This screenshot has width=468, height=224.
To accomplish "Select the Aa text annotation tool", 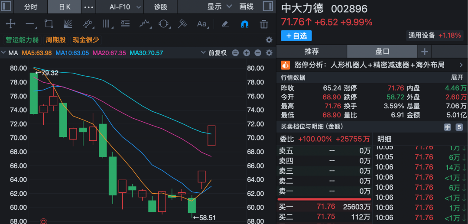I will [x=202, y=24].
